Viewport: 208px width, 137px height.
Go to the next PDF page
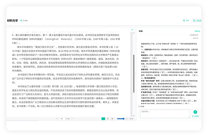[x=72, y=119]
